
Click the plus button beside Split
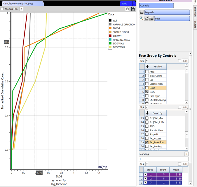click(134, 4)
